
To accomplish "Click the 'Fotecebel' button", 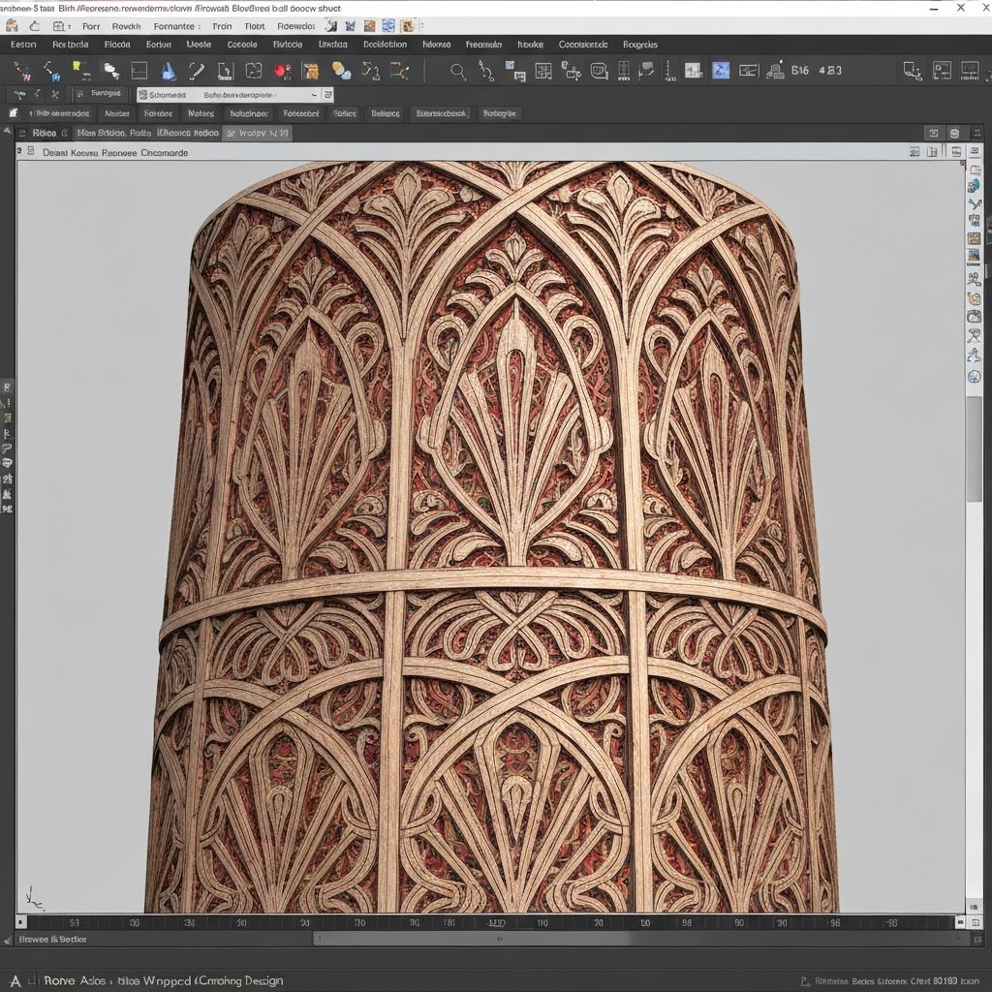I will [300, 113].
